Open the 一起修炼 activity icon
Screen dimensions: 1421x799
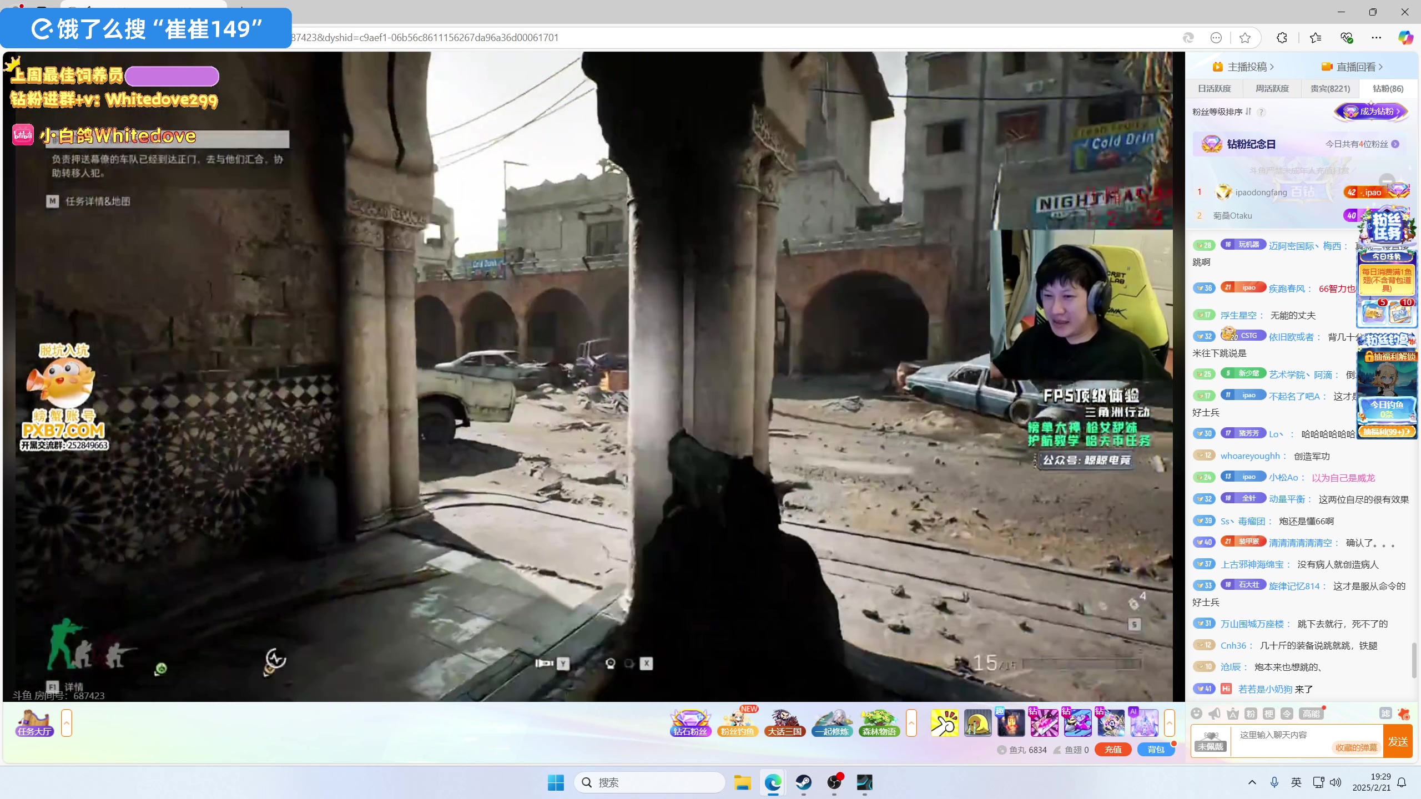tap(833, 722)
